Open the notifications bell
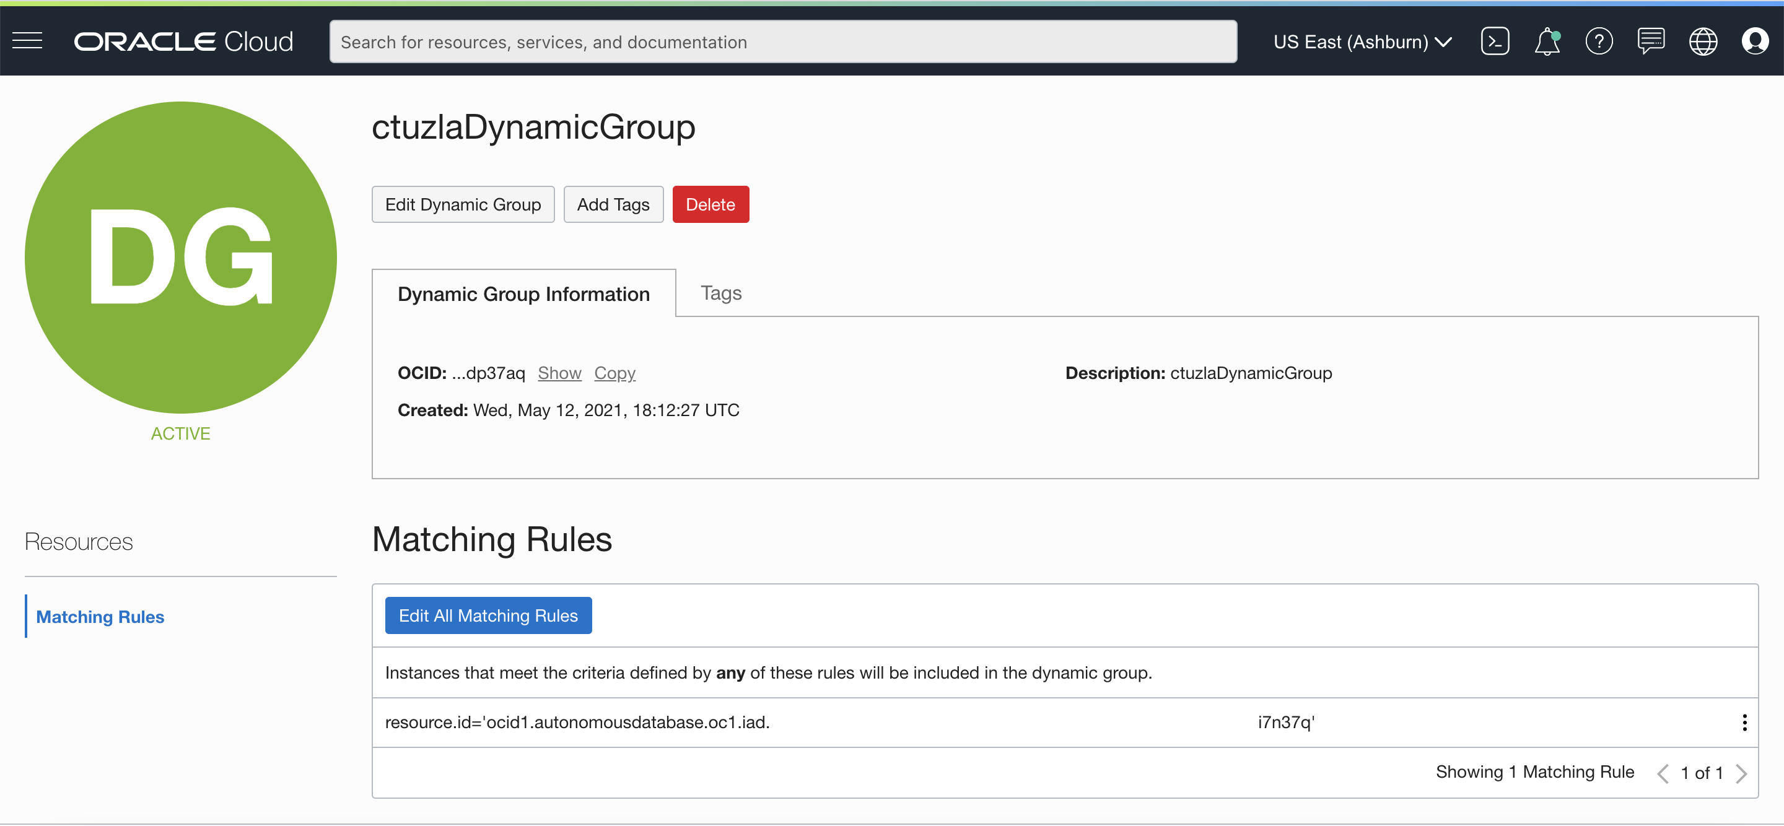The width and height of the screenshot is (1784, 826). pos(1547,41)
